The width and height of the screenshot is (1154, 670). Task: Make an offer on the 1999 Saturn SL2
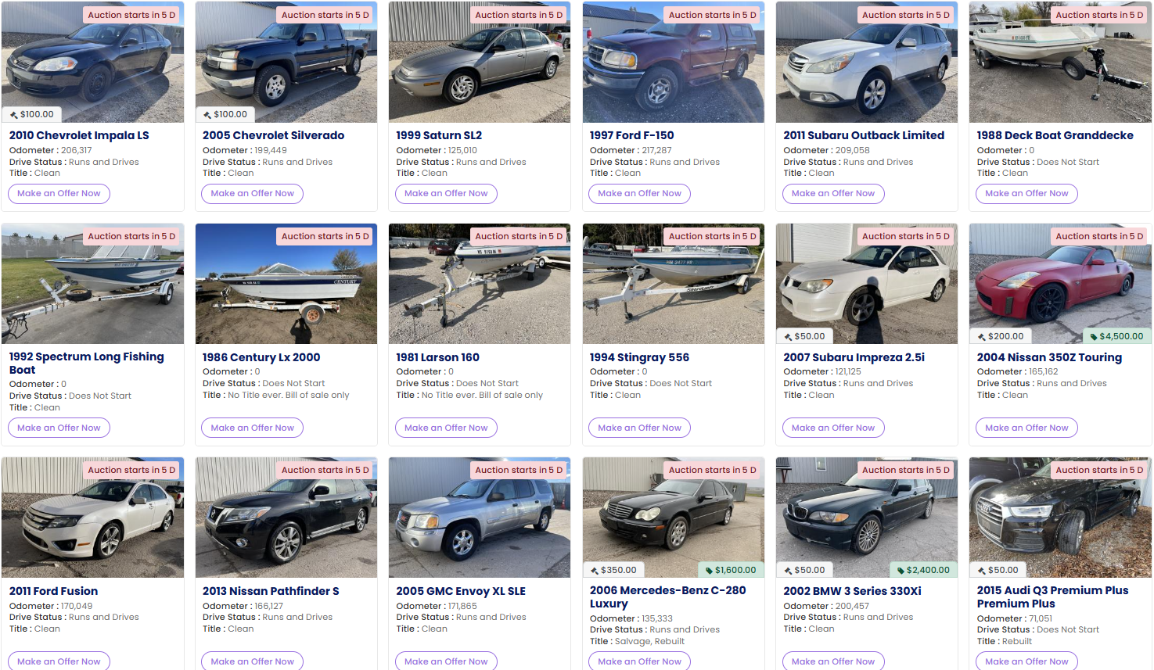[x=446, y=193]
